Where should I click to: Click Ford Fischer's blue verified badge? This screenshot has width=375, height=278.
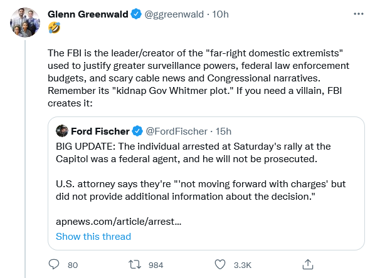click(x=137, y=131)
